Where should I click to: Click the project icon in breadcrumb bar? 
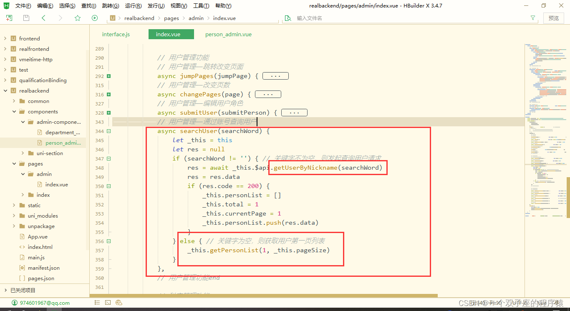tap(113, 18)
